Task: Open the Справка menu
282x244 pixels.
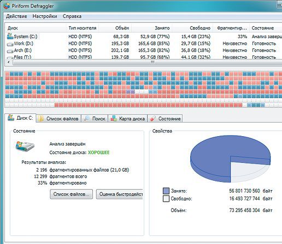Action: click(x=72, y=16)
